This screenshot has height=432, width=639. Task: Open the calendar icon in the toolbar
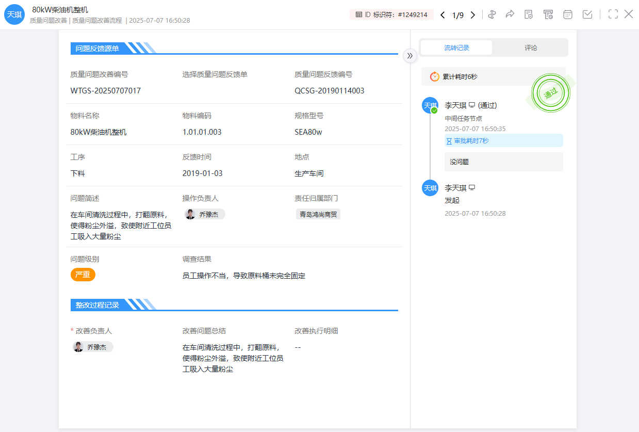point(567,14)
